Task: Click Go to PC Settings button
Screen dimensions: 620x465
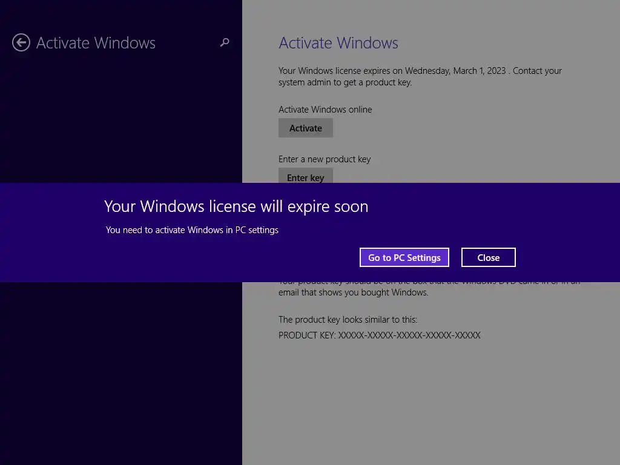Action: point(404,257)
